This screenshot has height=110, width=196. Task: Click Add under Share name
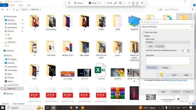point(150,46)
